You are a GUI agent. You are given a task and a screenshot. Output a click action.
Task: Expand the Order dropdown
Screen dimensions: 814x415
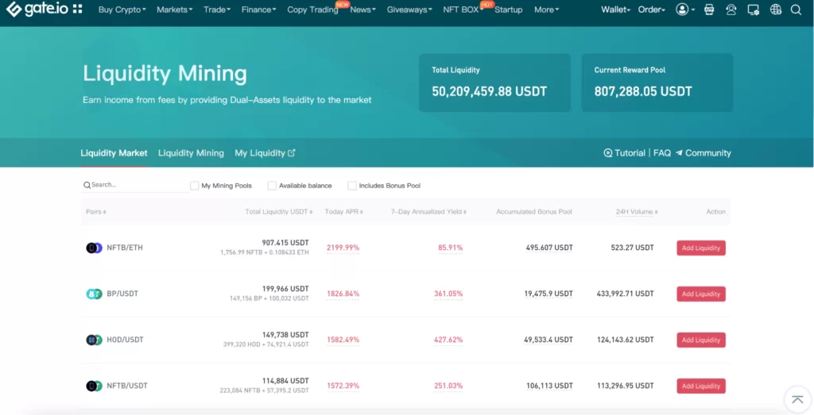point(652,10)
